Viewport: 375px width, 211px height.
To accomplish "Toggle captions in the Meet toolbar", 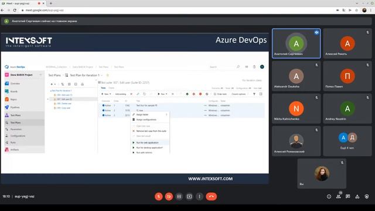I will 179,196.
